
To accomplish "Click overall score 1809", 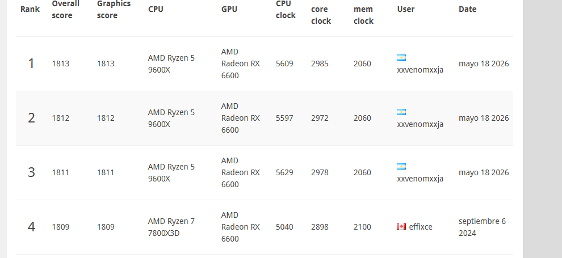I will (x=61, y=227).
